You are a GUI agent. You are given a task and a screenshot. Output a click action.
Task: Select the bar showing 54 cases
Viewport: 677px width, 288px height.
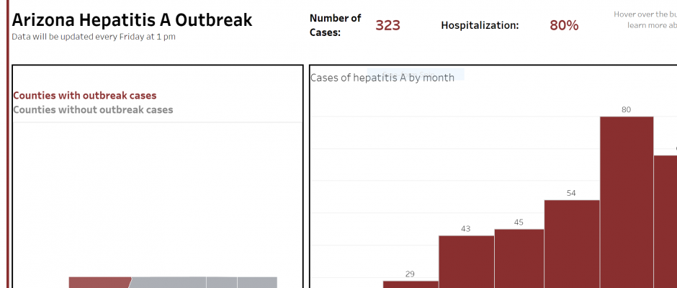click(x=572, y=243)
